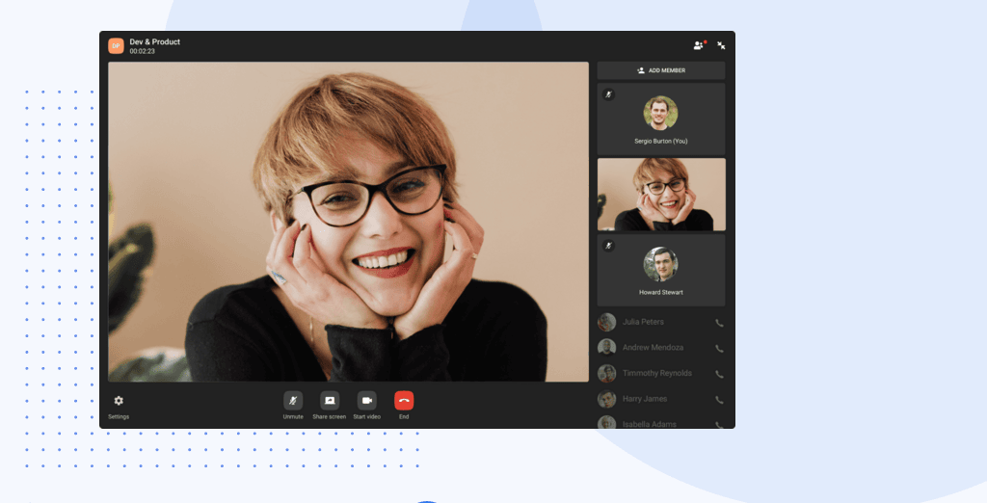Select the name Timmothy Reynolds
Image resolution: width=987 pixels, height=503 pixels.
coord(657,373)
